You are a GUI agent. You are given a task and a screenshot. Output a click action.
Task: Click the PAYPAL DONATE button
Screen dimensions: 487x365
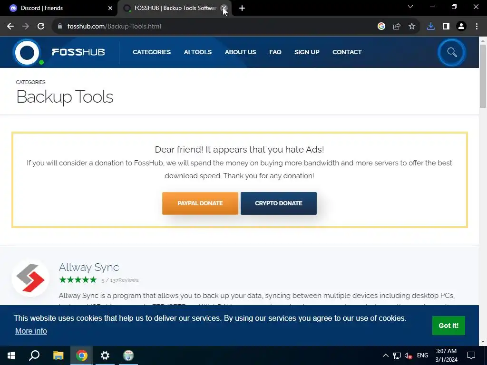coord(200,203)
